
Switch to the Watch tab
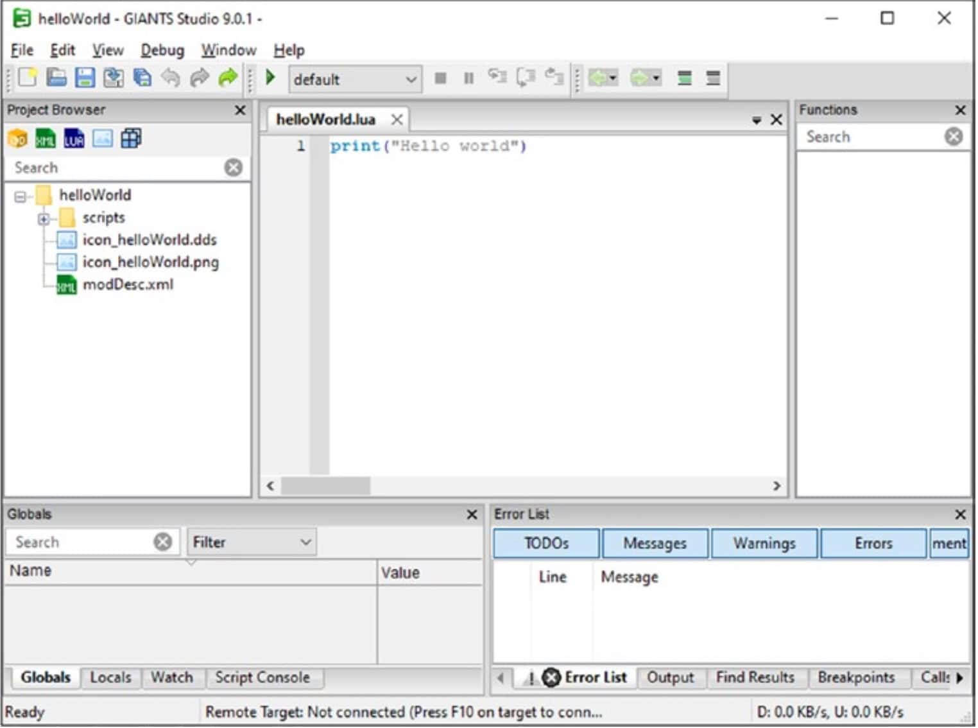(172, 679)
